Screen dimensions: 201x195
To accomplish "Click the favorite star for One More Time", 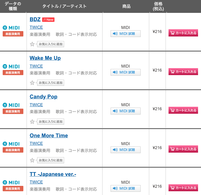I will tap(32, 160).
